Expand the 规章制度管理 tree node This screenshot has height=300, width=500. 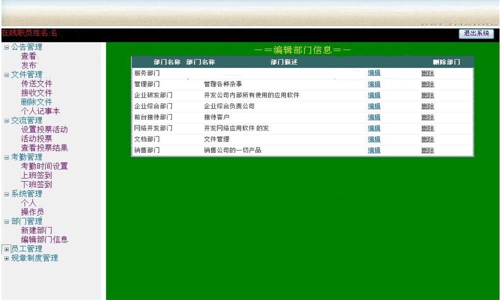click(x=6, y=258)
